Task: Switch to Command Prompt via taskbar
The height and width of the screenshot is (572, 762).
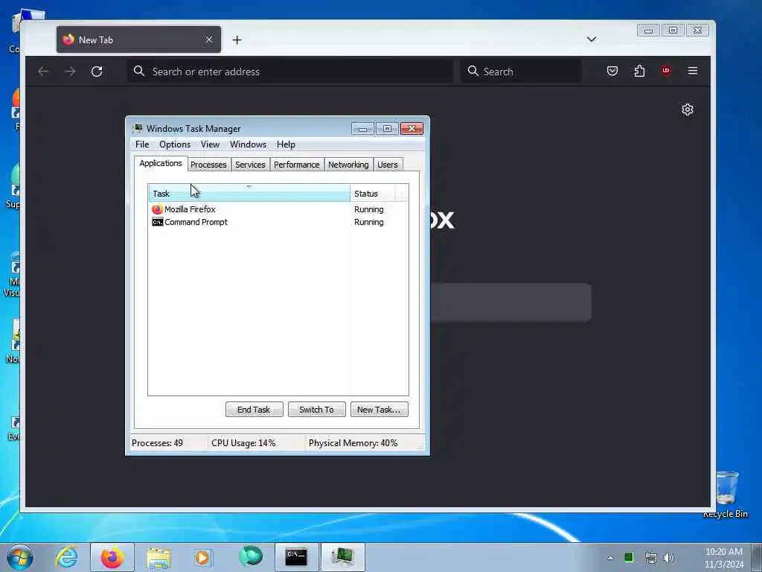Action: [296, 557]
